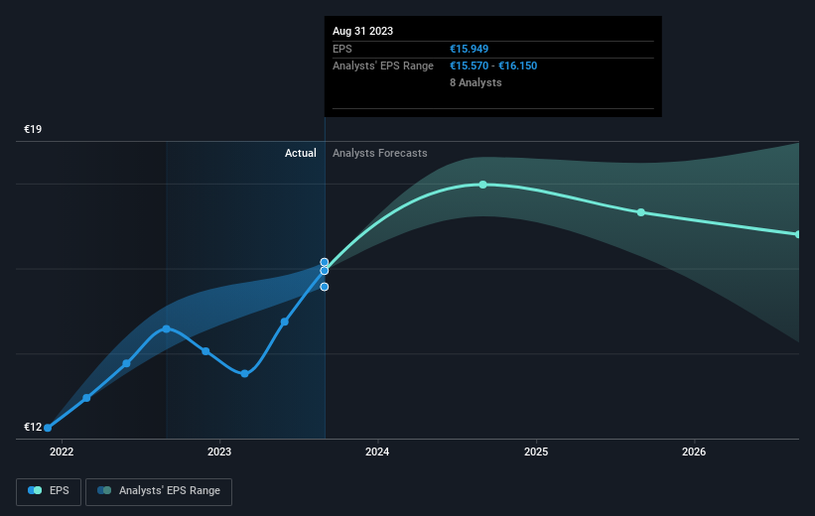Toggle the Analysts' EPS Range legend
Image resolution: width=815 pixels, height=516 pixels.
click(159, 491)
